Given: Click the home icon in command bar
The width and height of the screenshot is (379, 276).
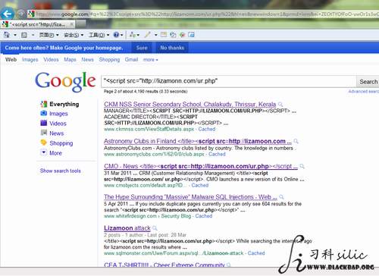Looking at the screenshot, I should tap(7, 35).
